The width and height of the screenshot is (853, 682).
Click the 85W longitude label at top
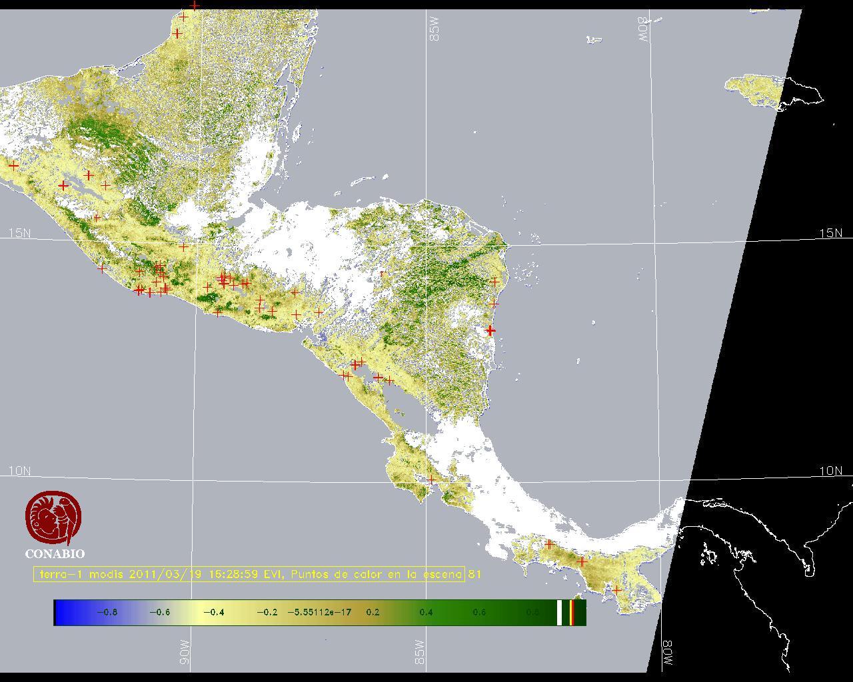(435, 29)
